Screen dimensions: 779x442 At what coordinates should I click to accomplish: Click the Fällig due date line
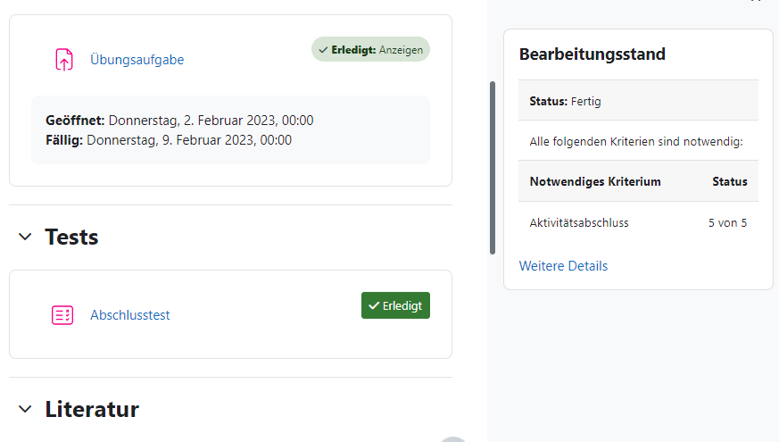[169, 140]
